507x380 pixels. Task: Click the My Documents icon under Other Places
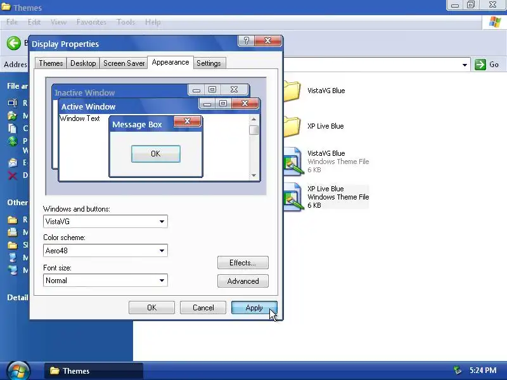tap(13, 232)
